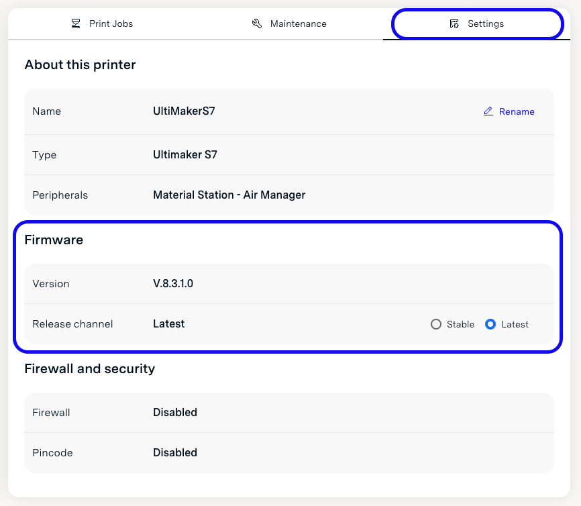Click firmware version V.8.3.1.0
This screenshot has width=581, height=506.
[x=173, y=284]
